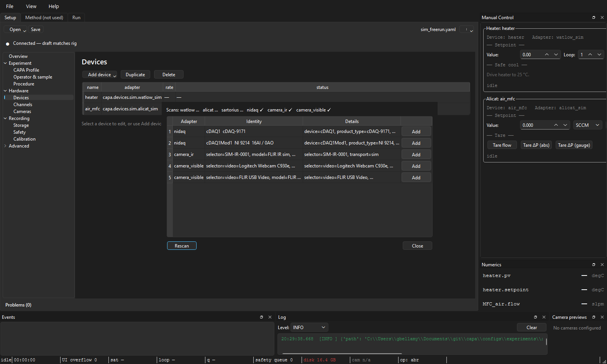Open the Safety page
The width and height of the screenshot is (607, 364).
pyautogui.click(x=20, y=132)
